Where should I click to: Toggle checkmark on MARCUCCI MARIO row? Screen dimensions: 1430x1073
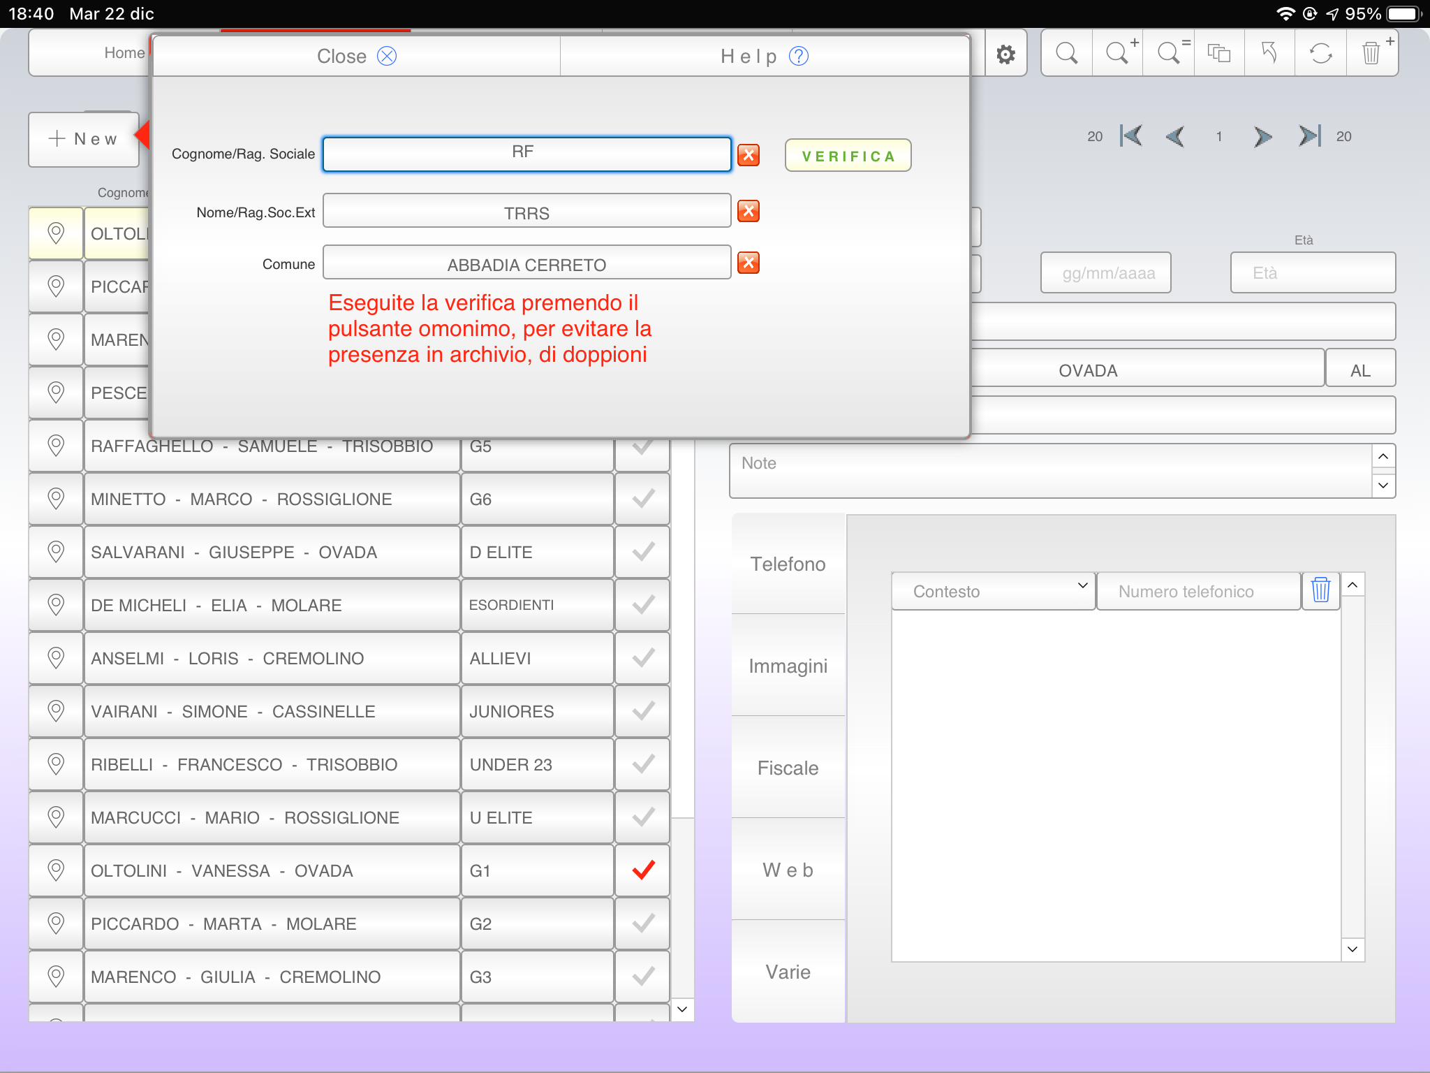point(643,817)
